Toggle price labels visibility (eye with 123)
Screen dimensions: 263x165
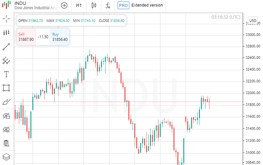(x=6, y=130)
